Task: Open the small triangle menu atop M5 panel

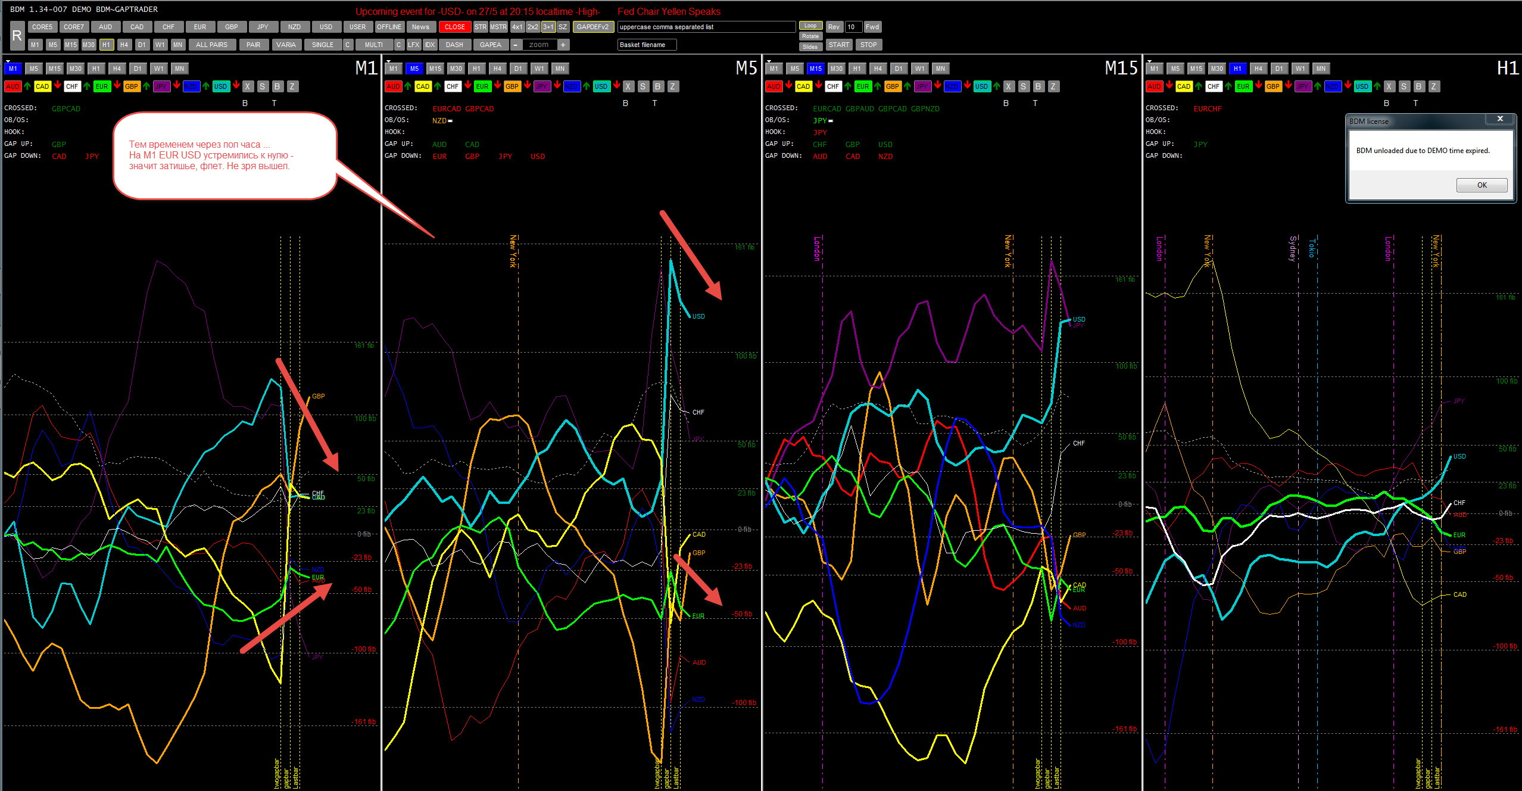Action: pos(388,61)
